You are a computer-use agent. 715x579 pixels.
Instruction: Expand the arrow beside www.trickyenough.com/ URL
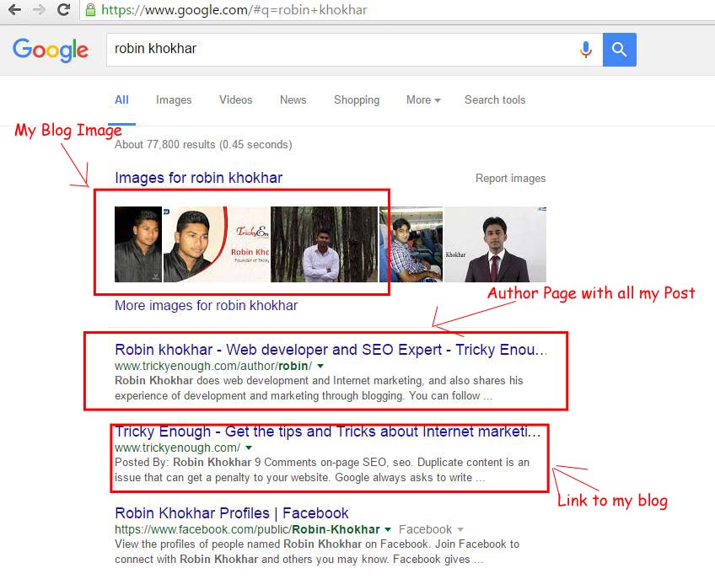[249, 448]
